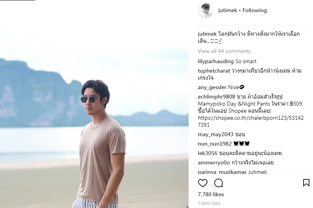Image resolution: width=313 pixels, height=208 pixels.
Task: Expand View all 44 comments
Action: pyautogui.click(x=224, y=51)
